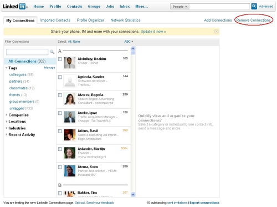
Task: Click Export connections link
Action: click(x=204, y=203)
